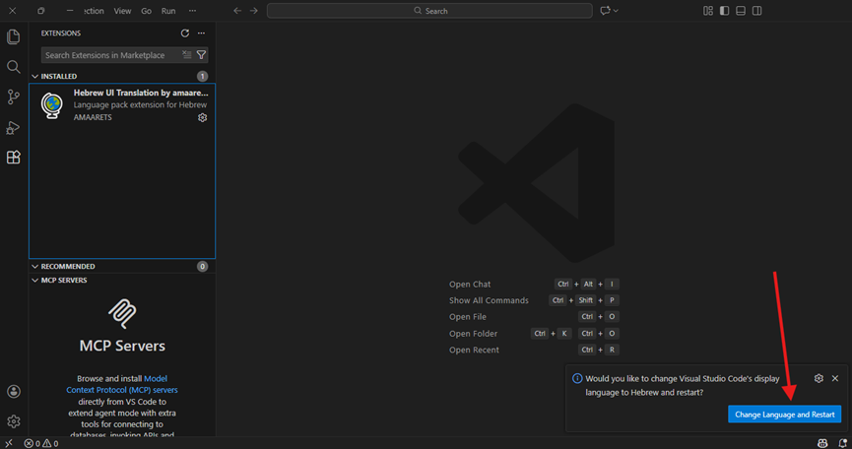Click the Search Extensions in Marketplace field
This screenshot has height=449, width=852.
[x=108, y=55]
